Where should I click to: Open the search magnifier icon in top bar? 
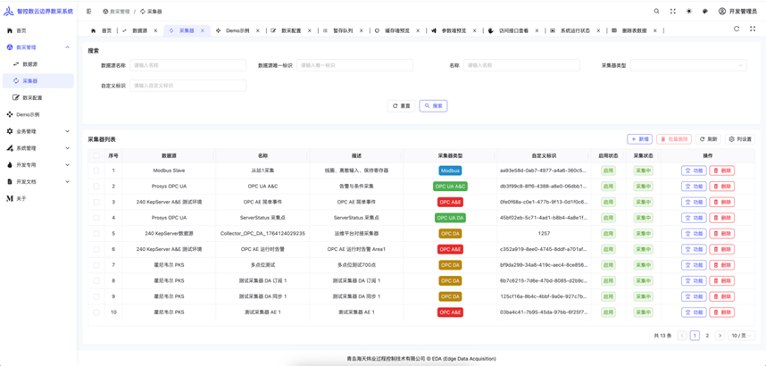point(656,12)
